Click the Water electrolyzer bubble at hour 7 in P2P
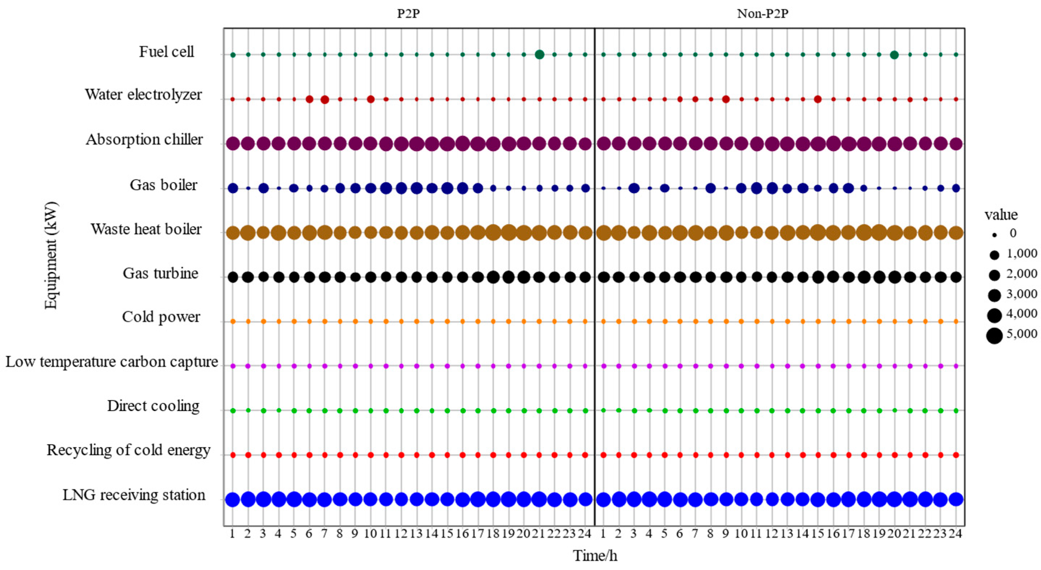 325,99
